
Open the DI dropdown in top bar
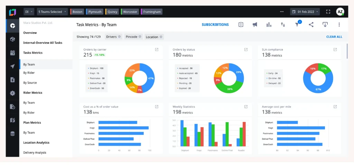click(x=29, y=12)
